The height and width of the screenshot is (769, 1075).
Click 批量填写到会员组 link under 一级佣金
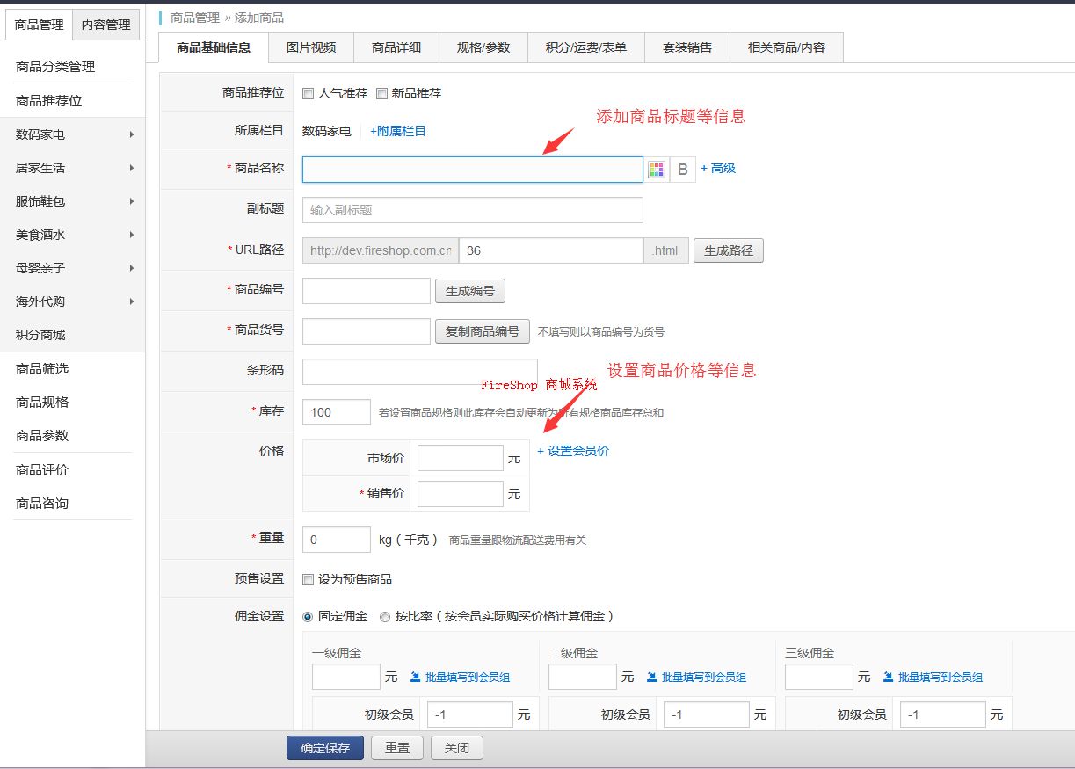click(468, 678)
